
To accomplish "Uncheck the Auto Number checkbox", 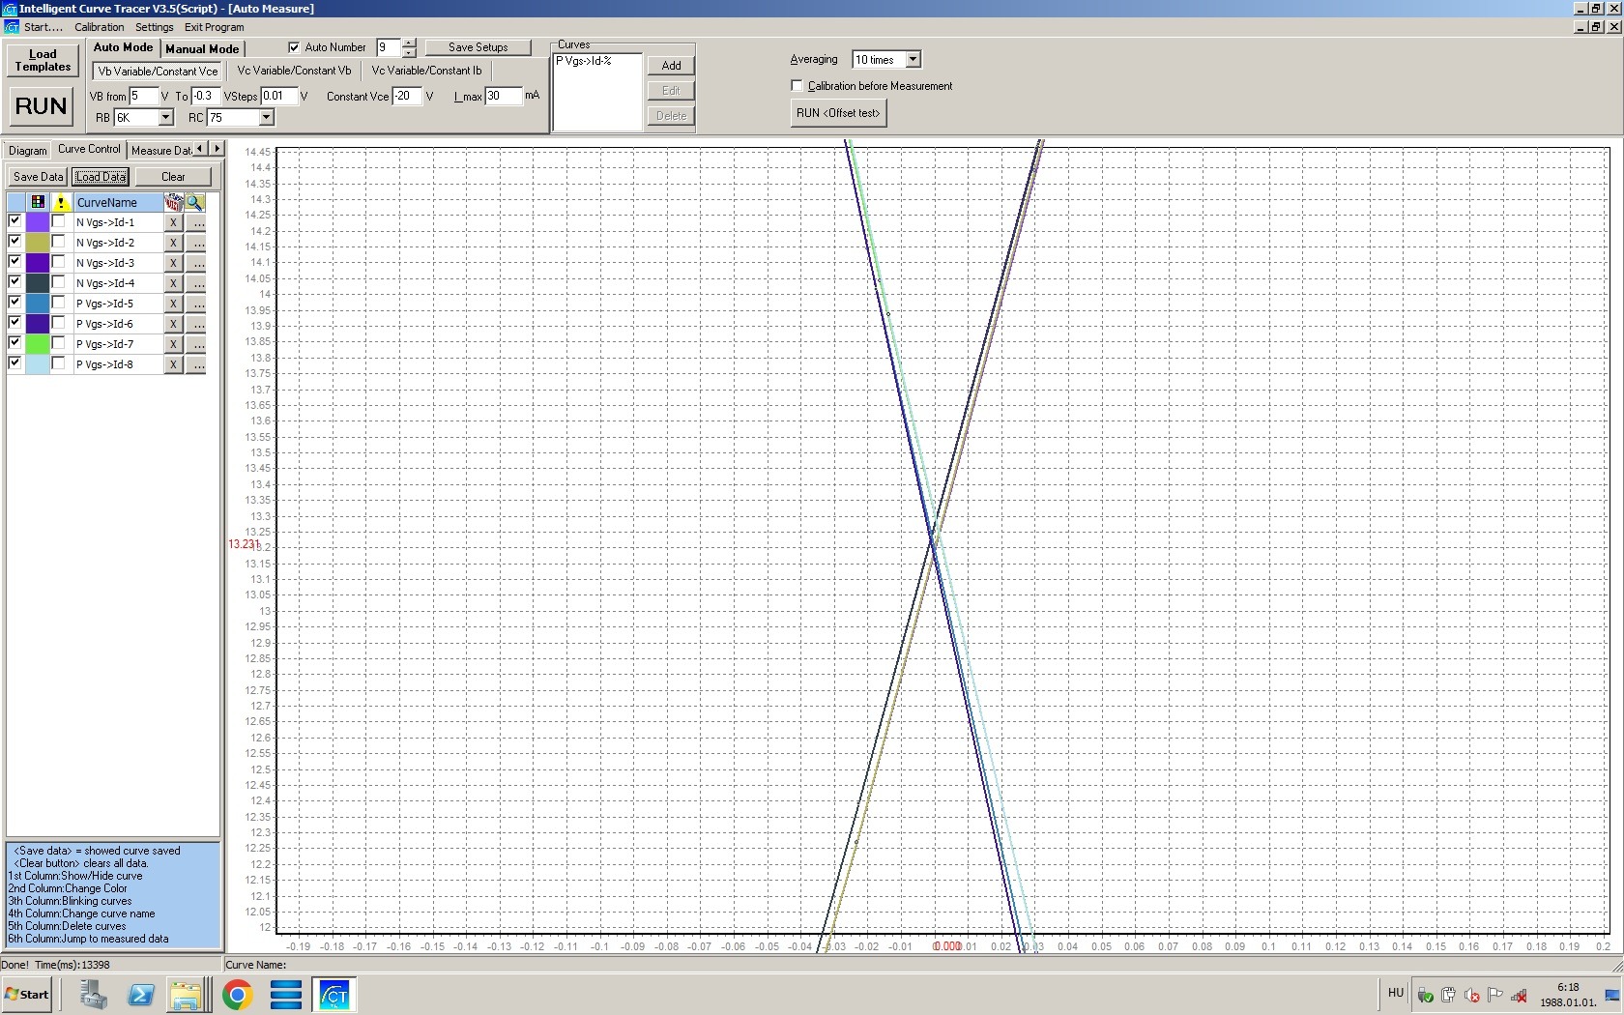I will click(x=294, y=47).
